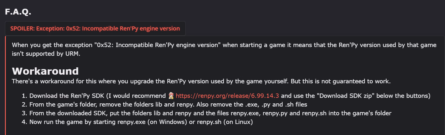Click the number 4 list marker
445x135 pixels.
pos(24,122)
